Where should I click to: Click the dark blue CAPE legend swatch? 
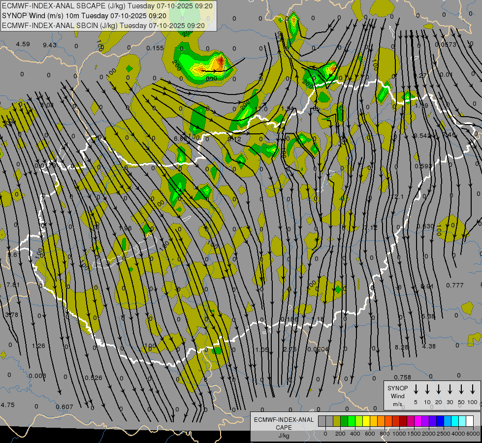click(x=440, y=421)
